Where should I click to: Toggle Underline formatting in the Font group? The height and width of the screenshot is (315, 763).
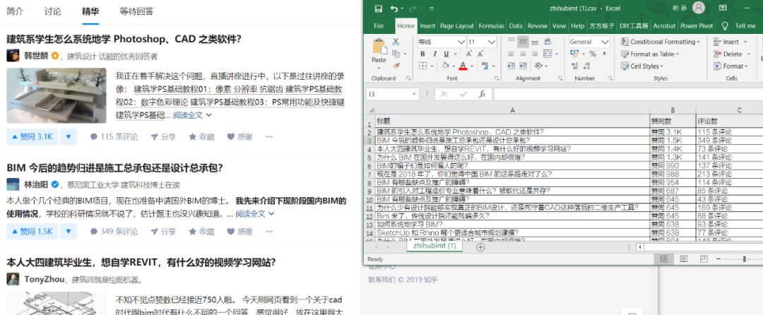(x=446, y=54)
